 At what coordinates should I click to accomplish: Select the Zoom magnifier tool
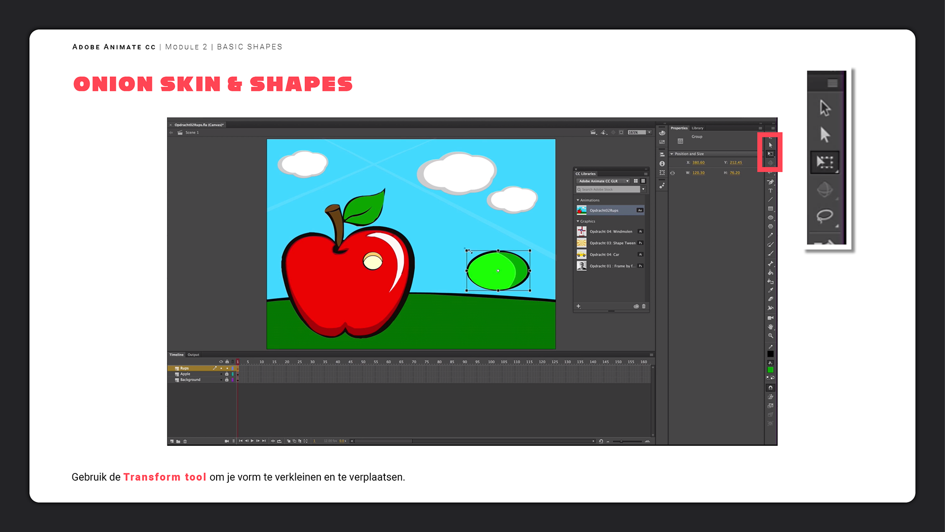point(770,335)
